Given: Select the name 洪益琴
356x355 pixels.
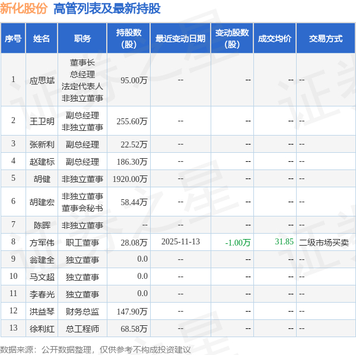Looking at the screenshot, I should click(42, 312).
